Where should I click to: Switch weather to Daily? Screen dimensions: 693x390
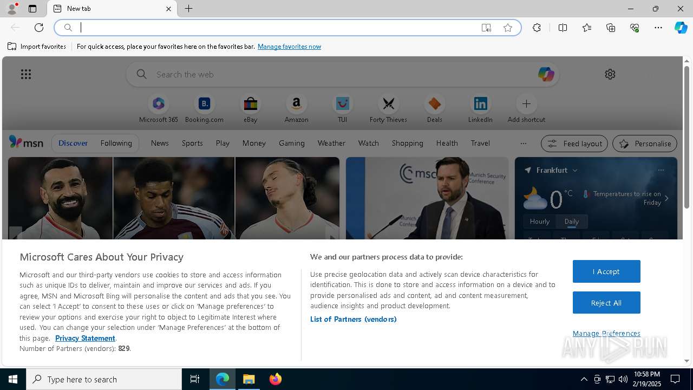coord(572,222)
